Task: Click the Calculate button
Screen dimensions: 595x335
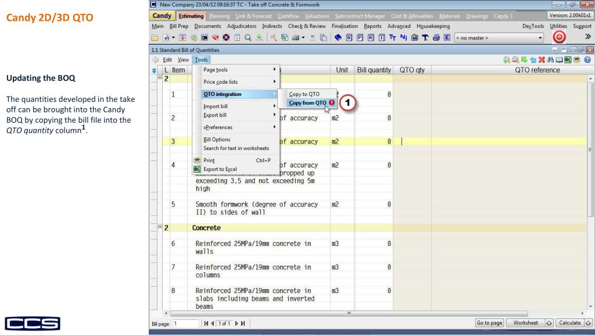Action: (570, 323)
